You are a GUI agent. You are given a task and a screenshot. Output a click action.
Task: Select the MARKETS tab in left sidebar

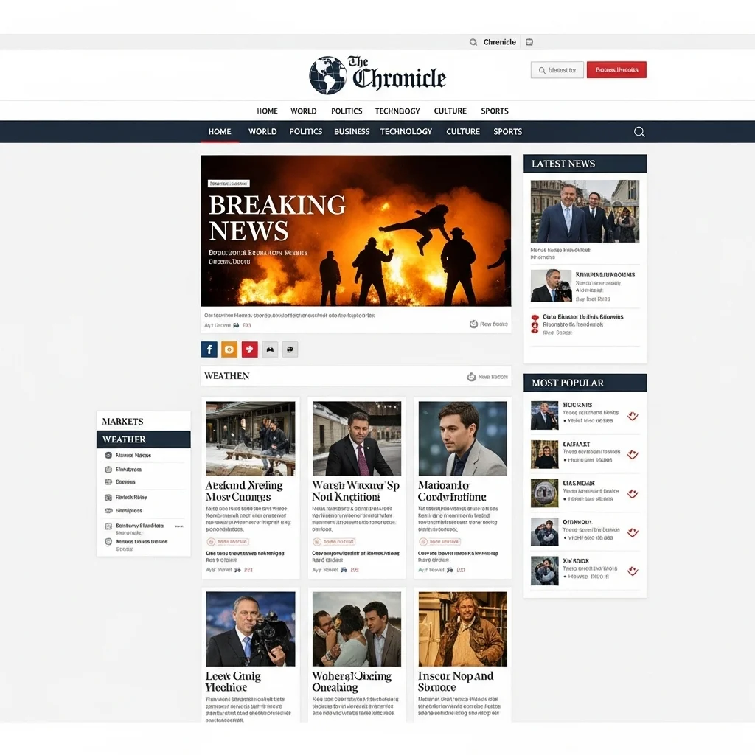pyautogui.click(x=143, y=421)
